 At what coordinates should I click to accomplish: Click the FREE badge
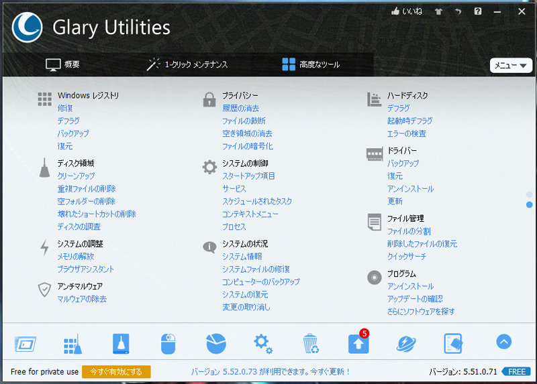[x=516, y=372]
